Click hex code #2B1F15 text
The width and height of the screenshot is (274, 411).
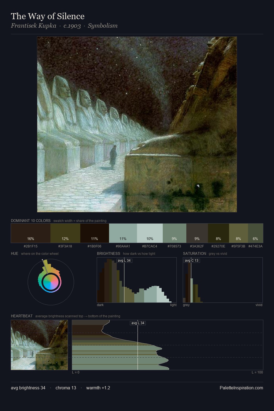[31, 246]
